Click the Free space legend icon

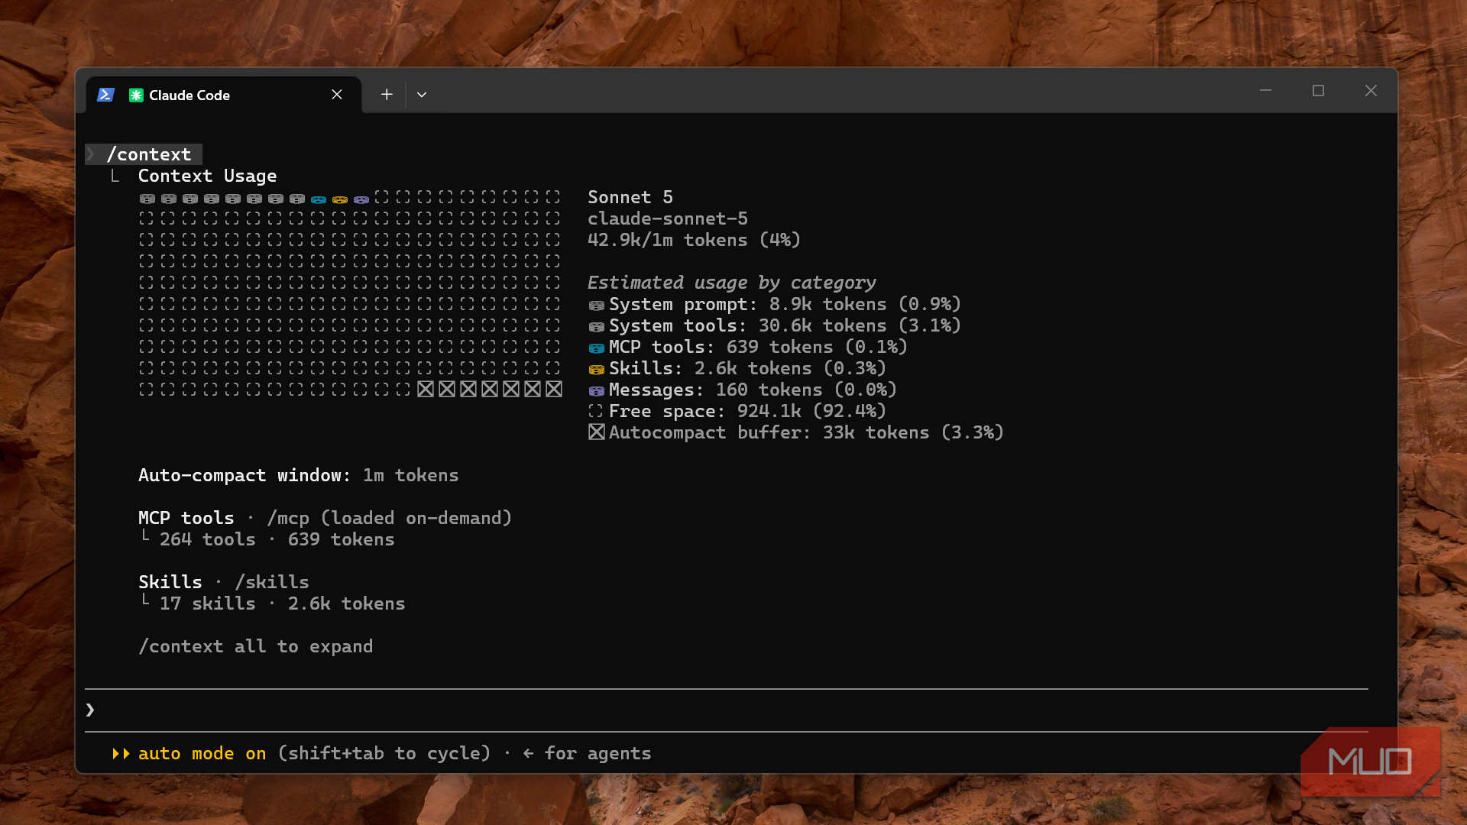[596, 411]
